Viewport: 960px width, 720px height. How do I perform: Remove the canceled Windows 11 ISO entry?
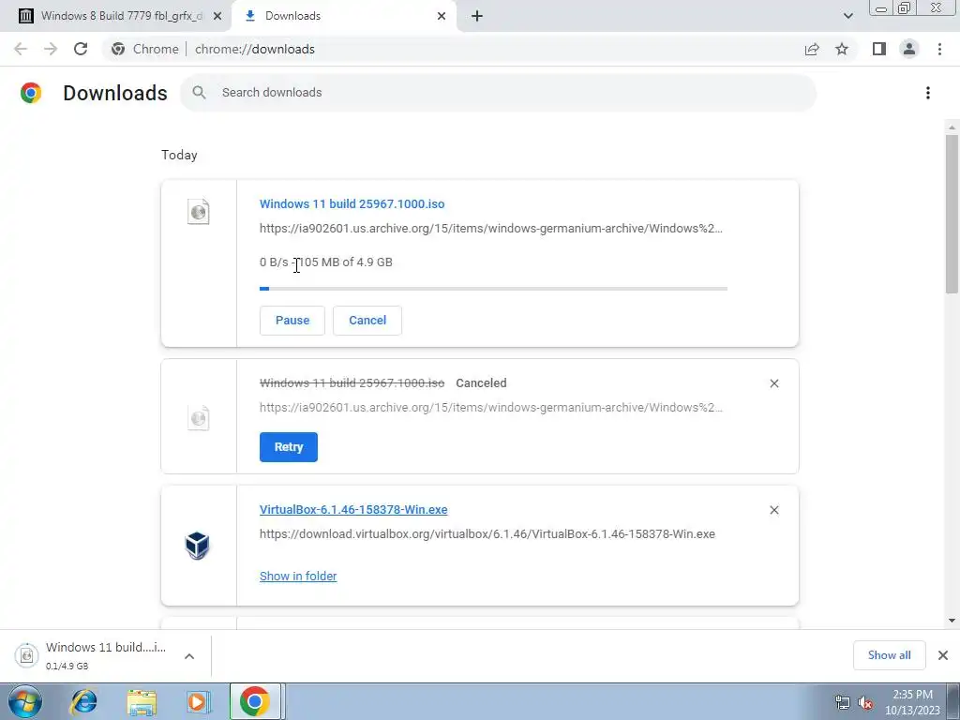(773, 383)
